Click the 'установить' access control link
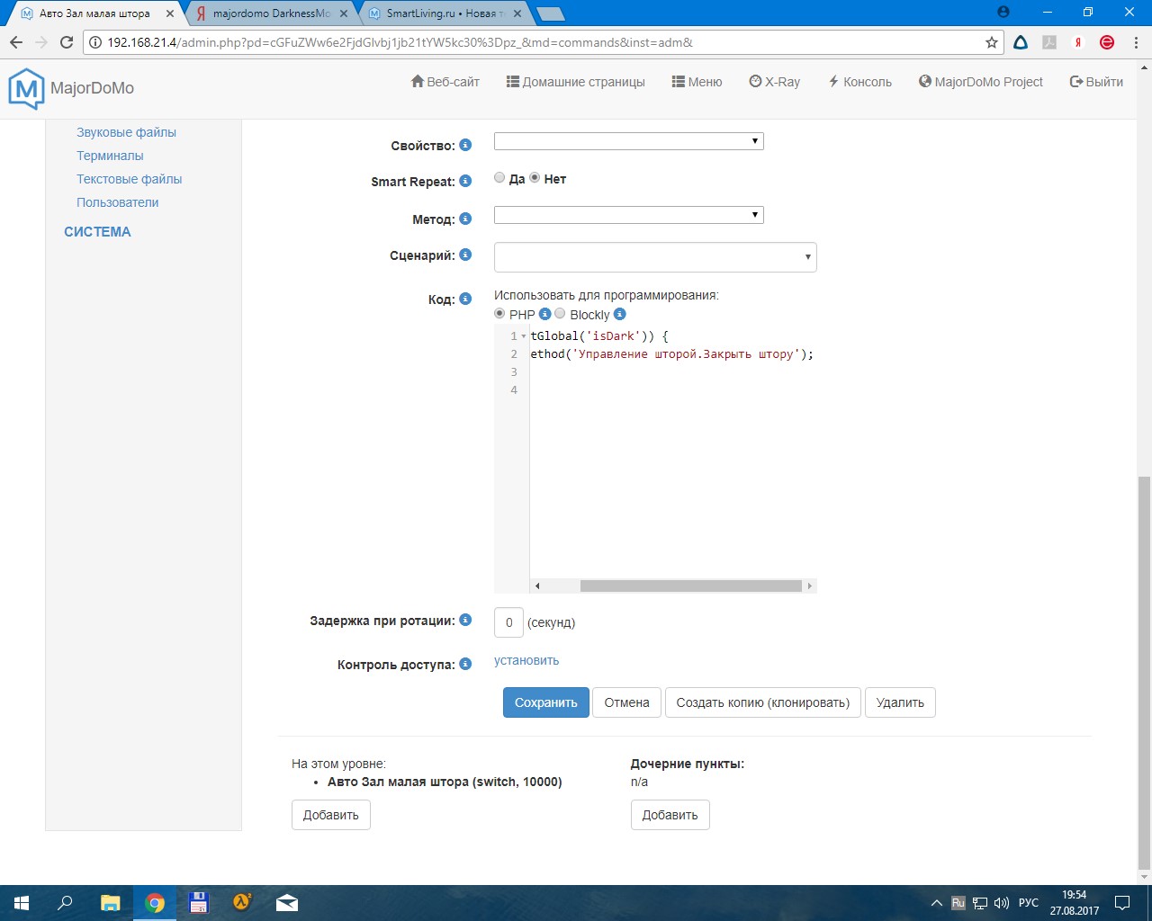The image size is (1152, 921). [526, 660]
